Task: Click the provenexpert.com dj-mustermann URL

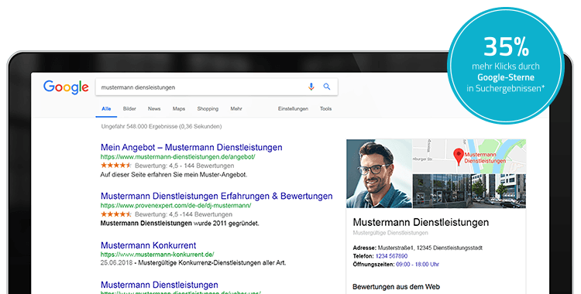Action: [176, 205]
